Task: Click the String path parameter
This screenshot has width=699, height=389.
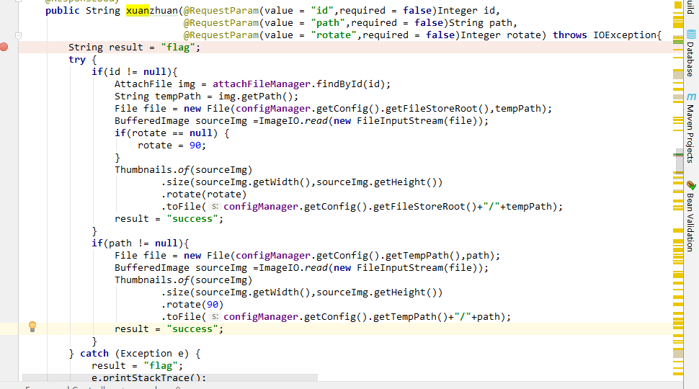Action: tap(480, 23)
